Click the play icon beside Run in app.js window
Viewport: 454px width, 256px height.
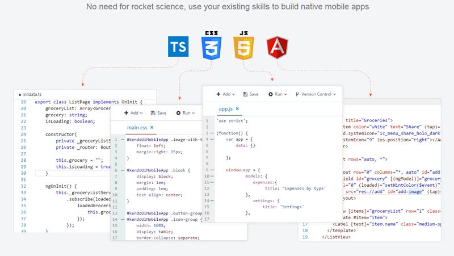pyautogui.click(x=271, y=94)
